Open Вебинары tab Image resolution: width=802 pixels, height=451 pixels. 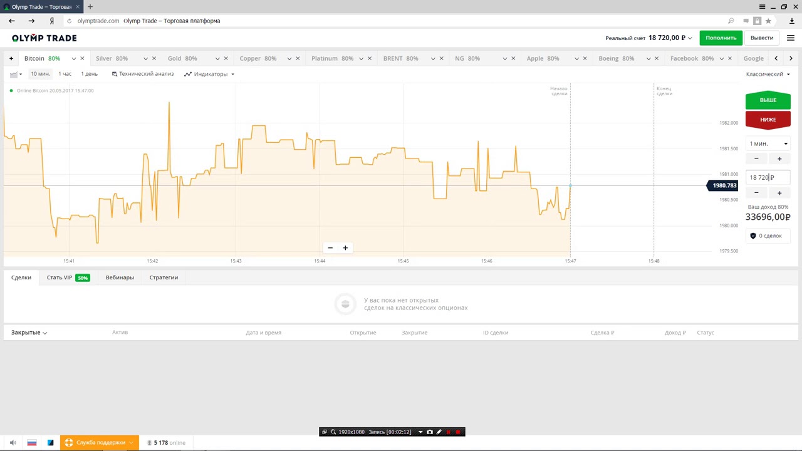(x=120, y=277)
